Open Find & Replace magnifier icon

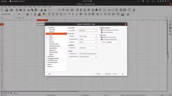[x=59, y=10]
